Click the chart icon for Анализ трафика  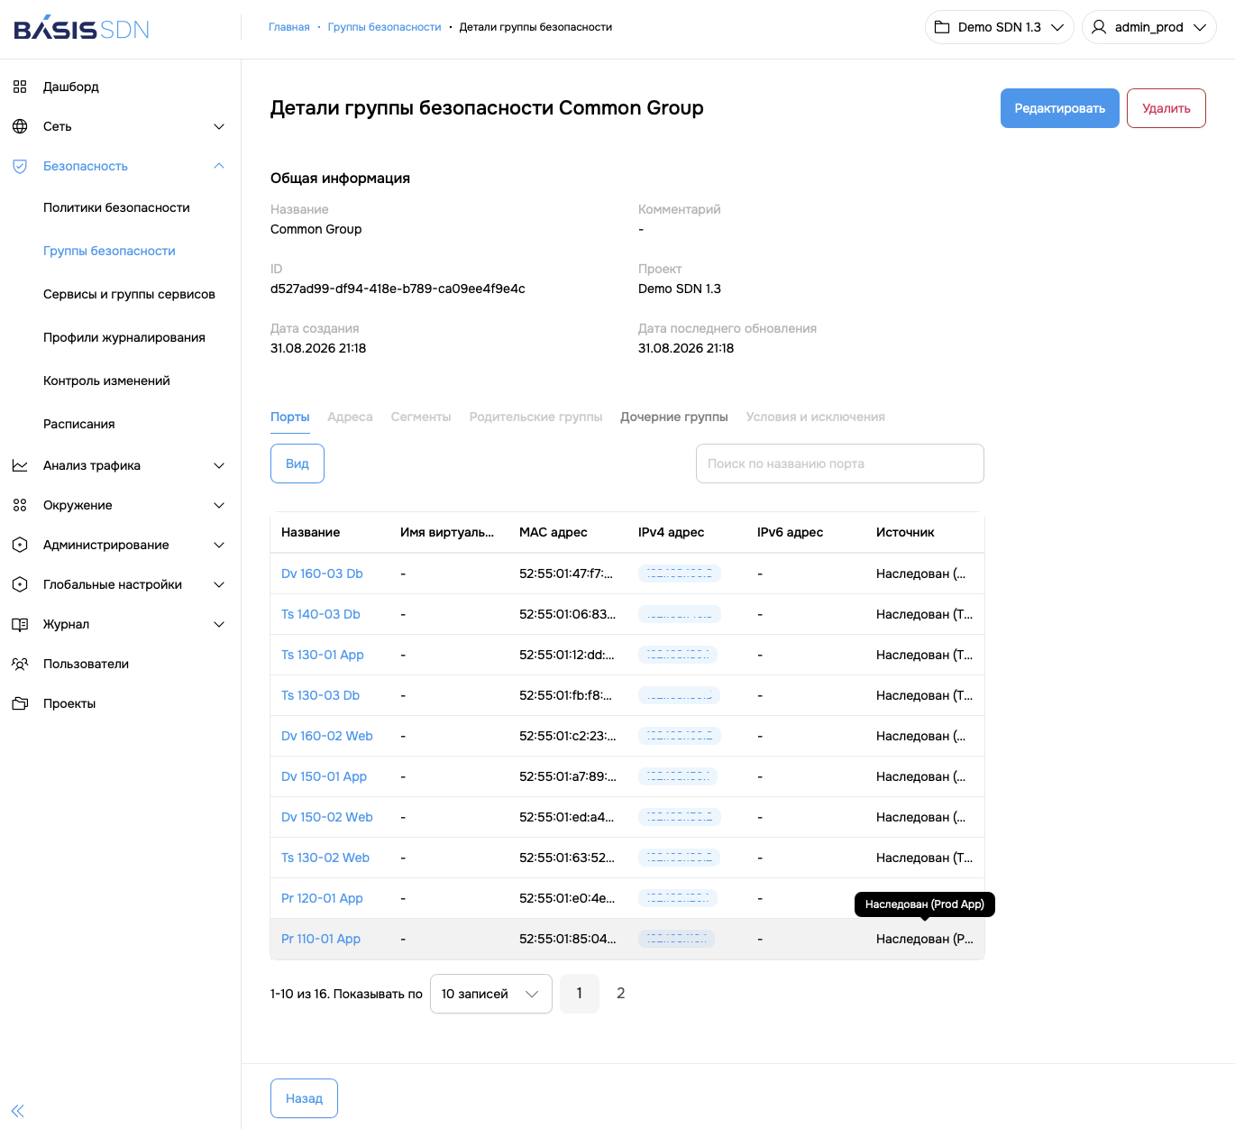pos(20,465)
